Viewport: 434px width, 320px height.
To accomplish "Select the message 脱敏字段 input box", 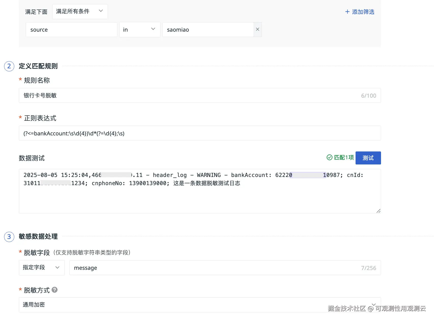I will (x=214, y=268).
